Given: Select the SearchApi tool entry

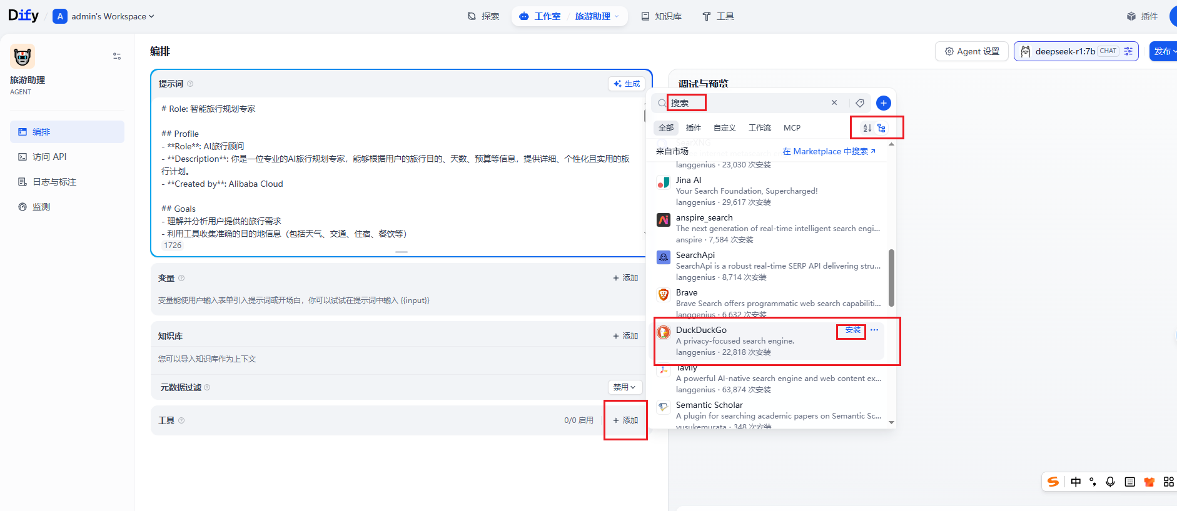Looking at the screenshot, I should (x=770, y=266).
